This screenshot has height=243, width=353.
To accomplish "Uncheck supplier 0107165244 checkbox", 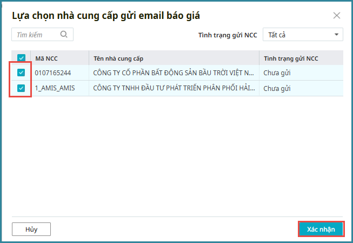I will pos(21,73).
